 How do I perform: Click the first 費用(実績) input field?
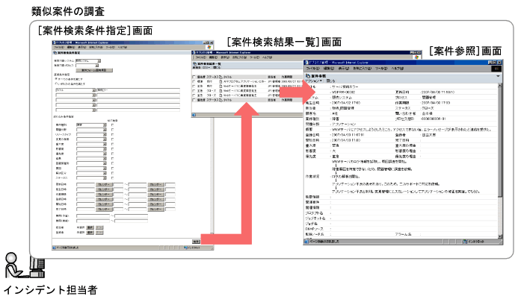[x=93, y=221]
